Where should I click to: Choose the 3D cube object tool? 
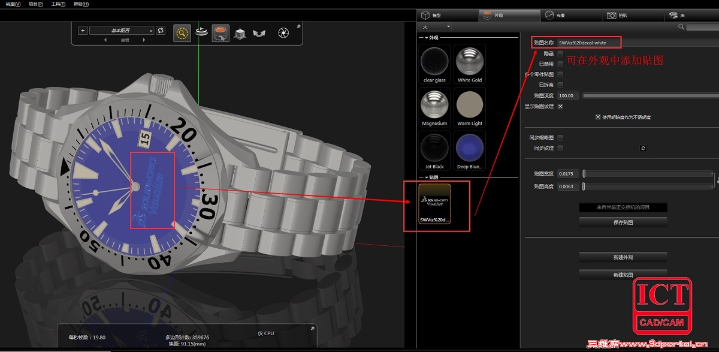pos(240,34)
